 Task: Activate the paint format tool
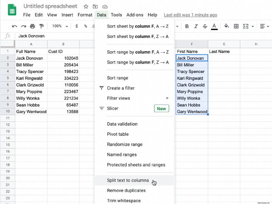[41, 26]
